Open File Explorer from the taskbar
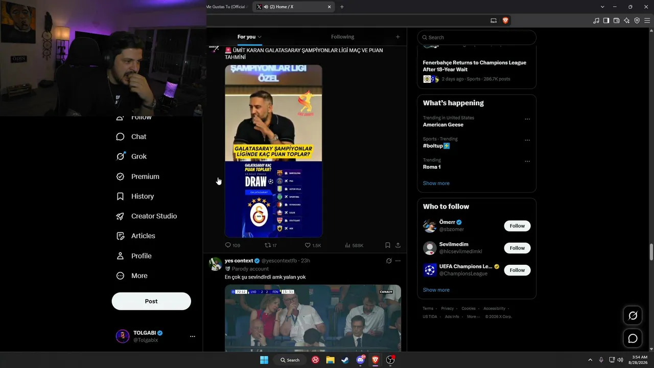This screenshot has height=368, width=654. click(x=331, y=360)
